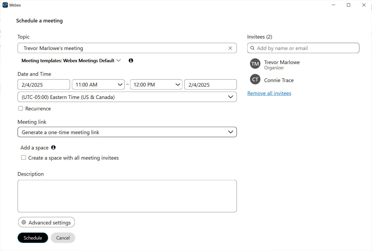This screenshot has width=372, height=251.
Task: Clear the Topic field with the X icon
Action: point(230,48)
